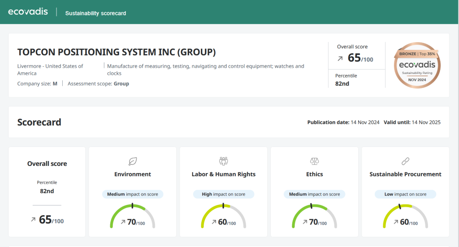Click the Ethics card title

coord(314,174)
